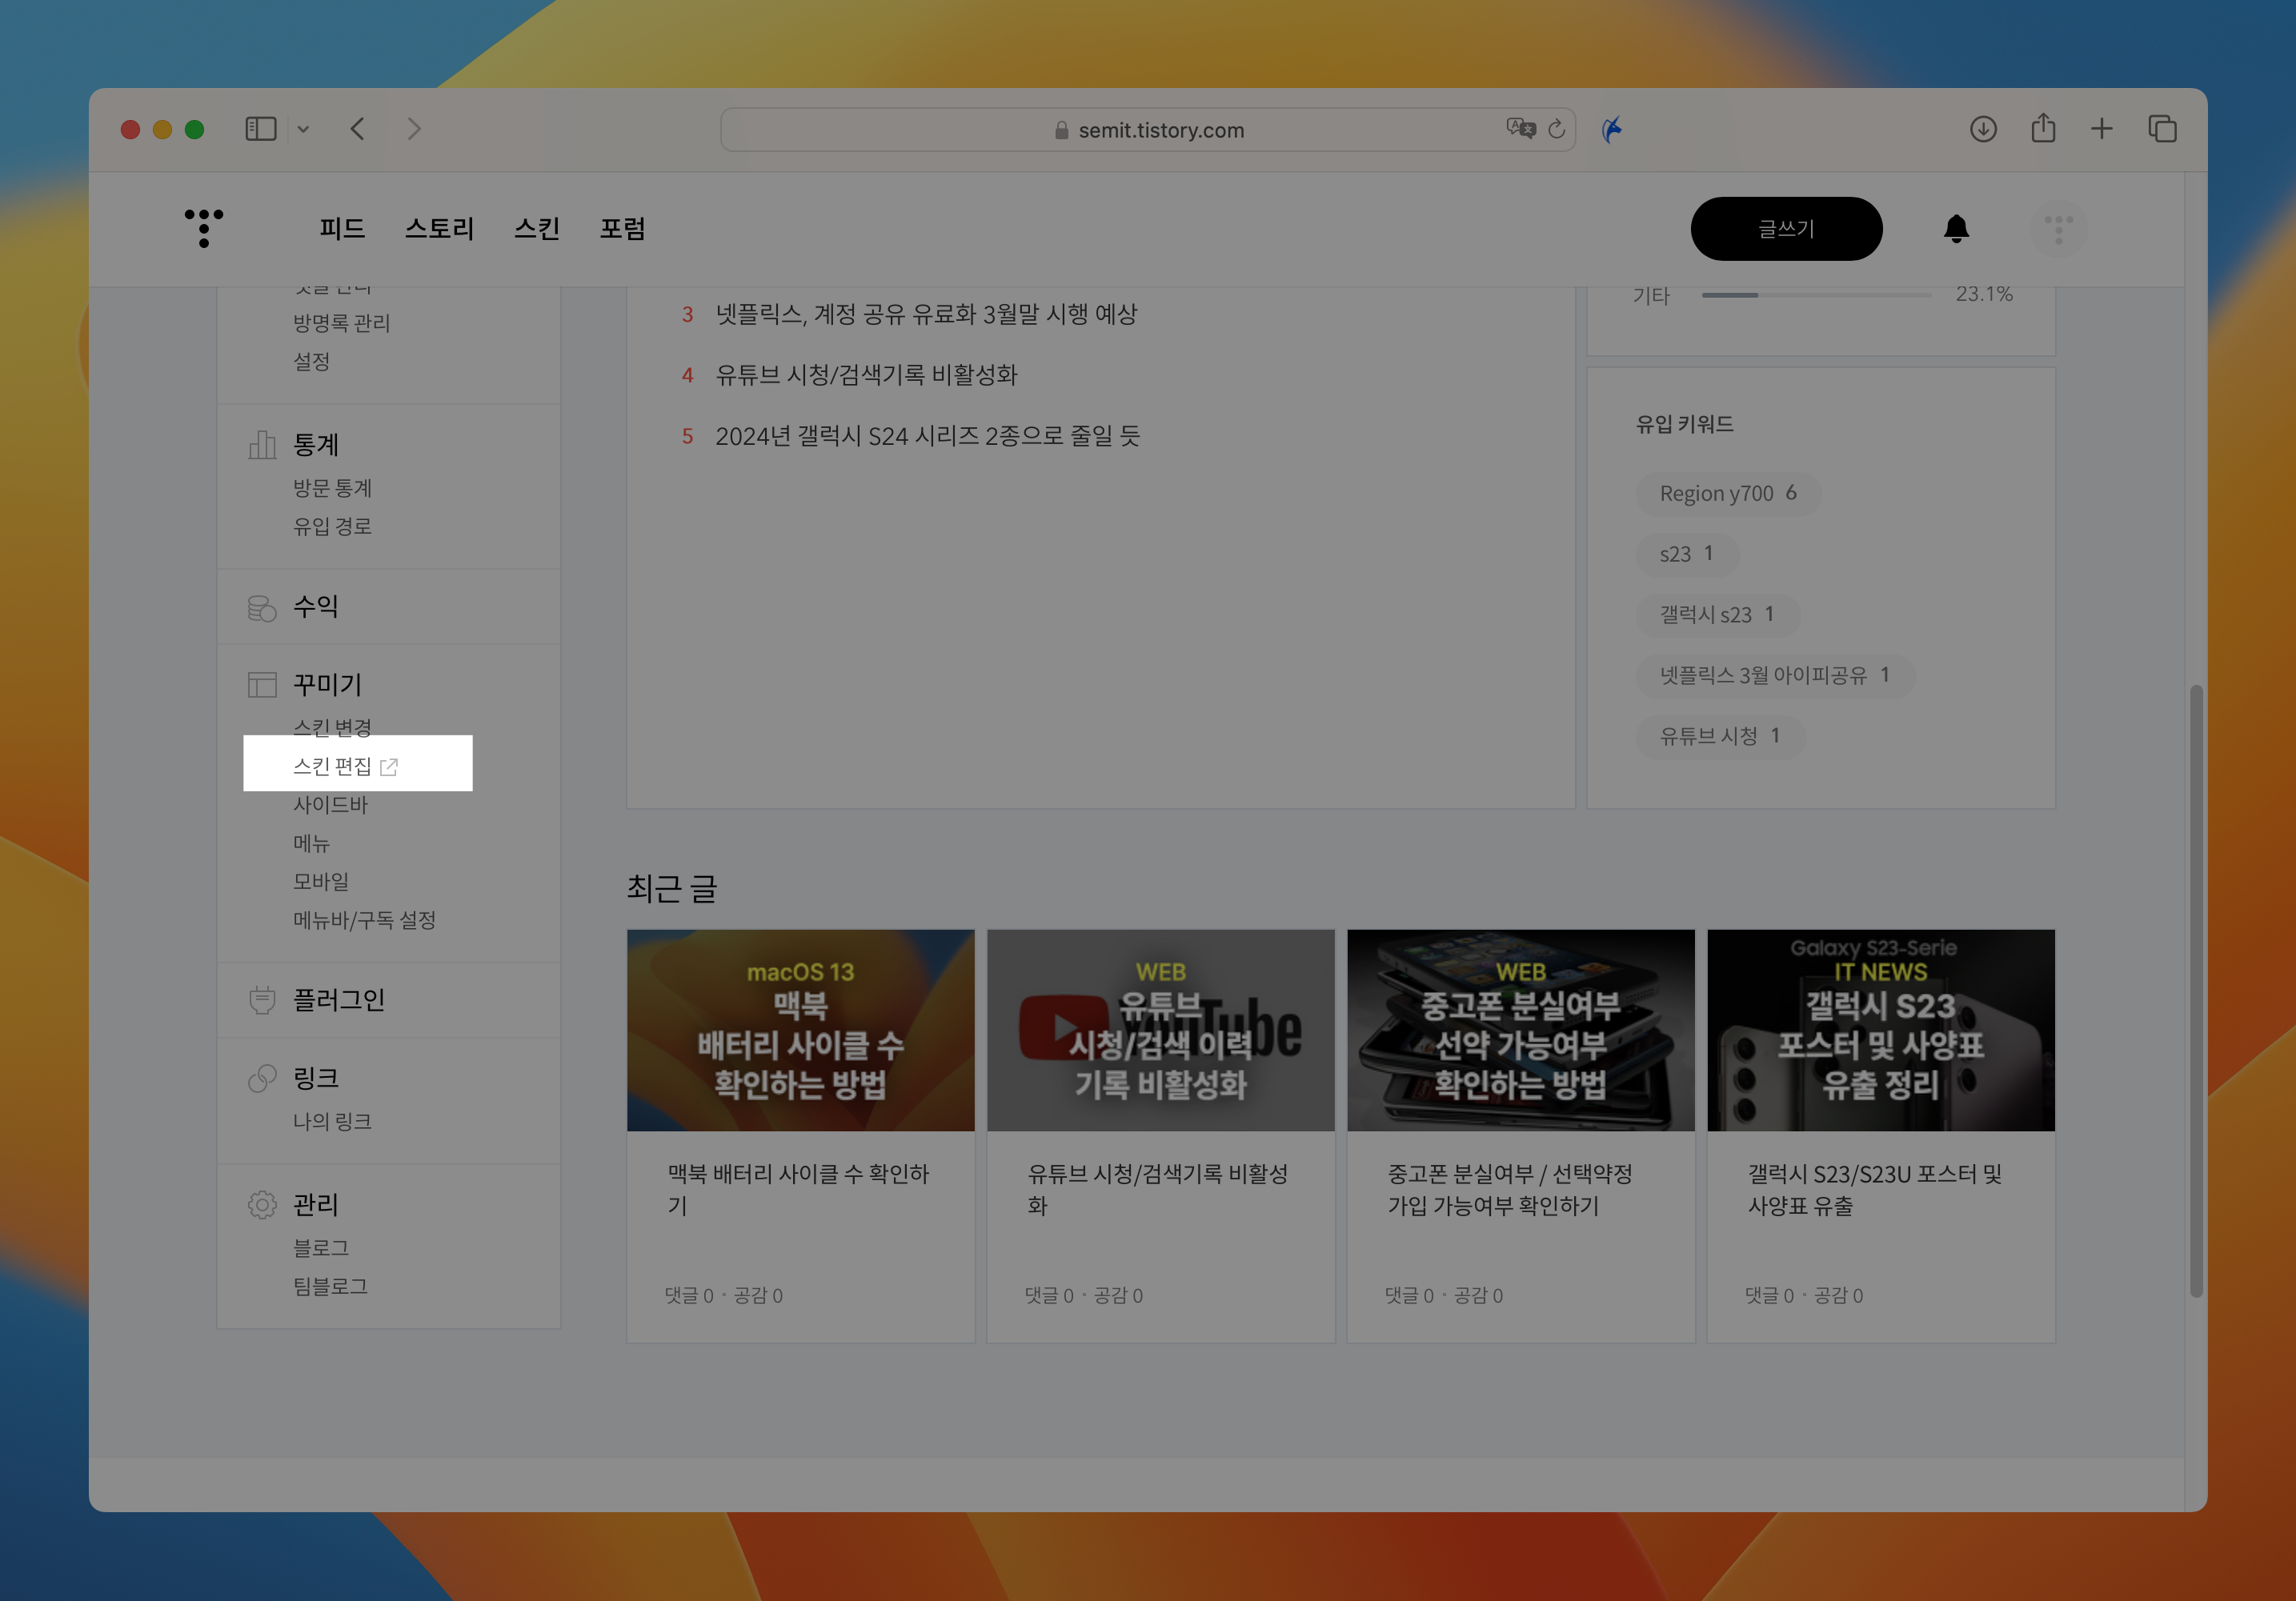The image size is (2296, 1601).
Task: Open the notifications bell
Action: click(1956, 229)
